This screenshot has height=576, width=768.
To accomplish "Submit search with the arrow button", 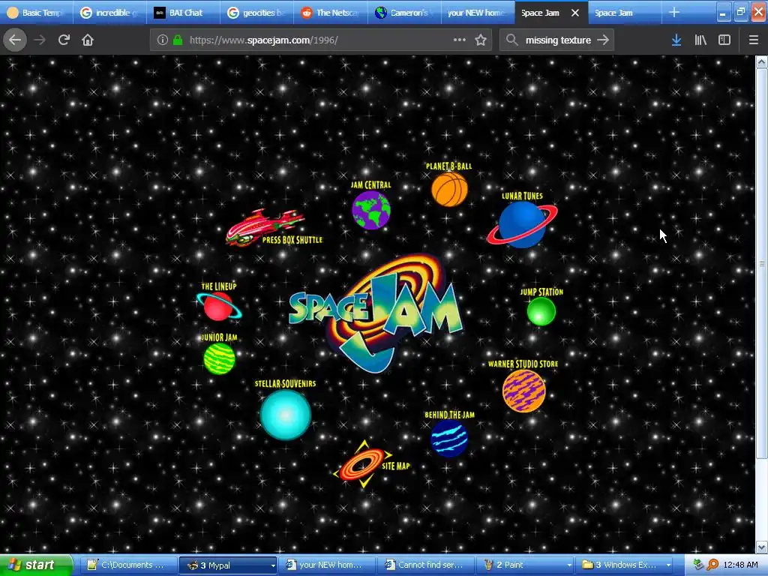I will click(x=604, y=40).
